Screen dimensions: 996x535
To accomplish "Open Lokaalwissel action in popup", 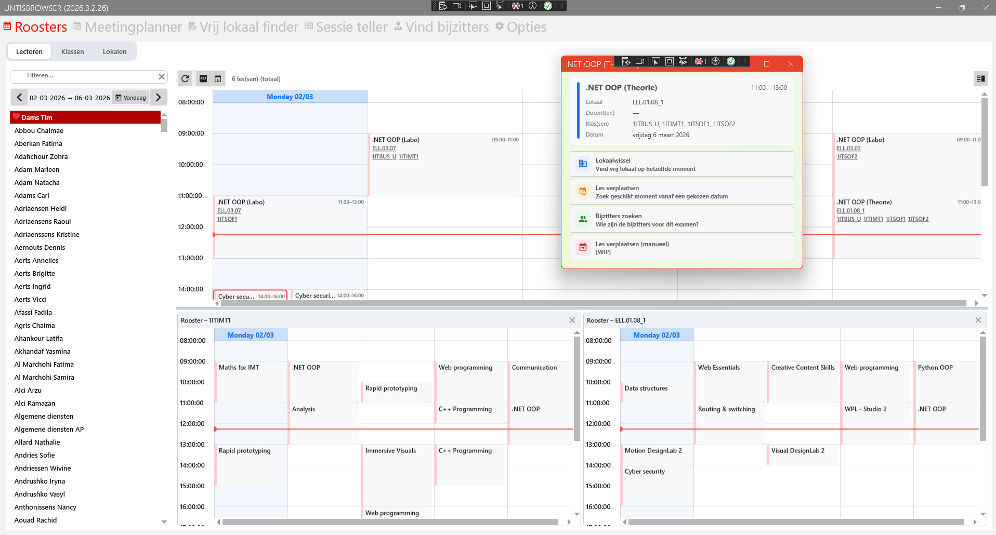I will click(682, 164).
